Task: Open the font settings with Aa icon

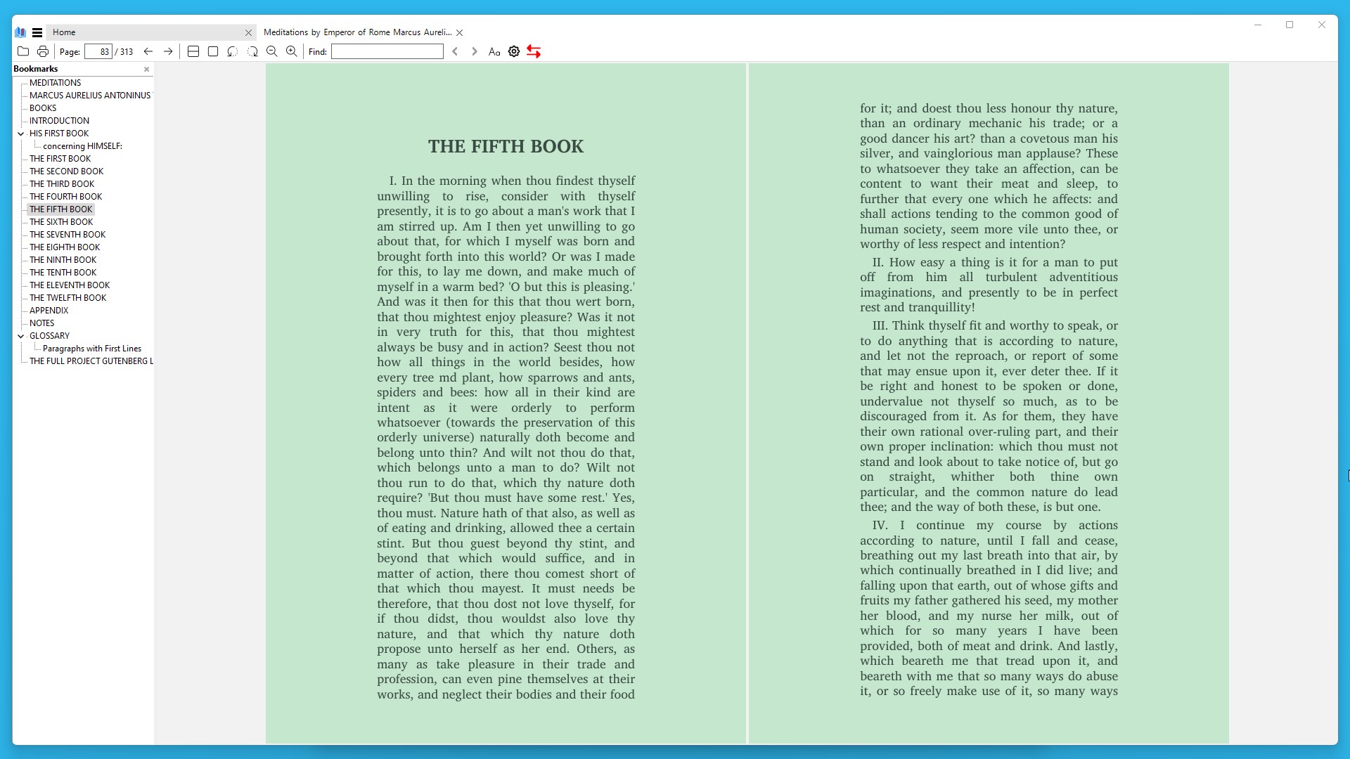Action: click(x=494, y=51)
